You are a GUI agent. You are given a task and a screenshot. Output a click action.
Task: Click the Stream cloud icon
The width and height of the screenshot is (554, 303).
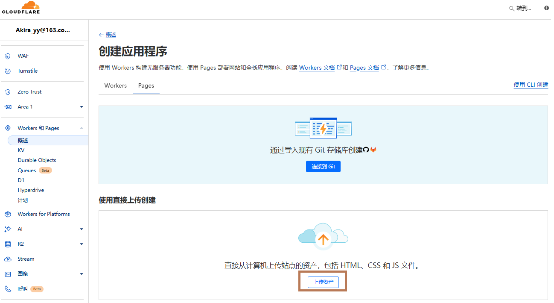tap(8, 259)
